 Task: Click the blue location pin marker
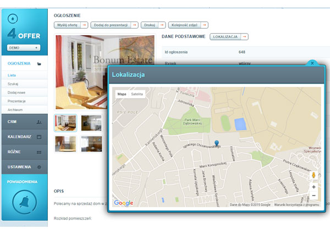[x=217, y=144]
